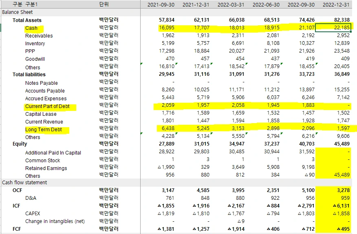Select the 2022-09-30 column header
This screenshot has height=234, width=357.
pos(301,4)
